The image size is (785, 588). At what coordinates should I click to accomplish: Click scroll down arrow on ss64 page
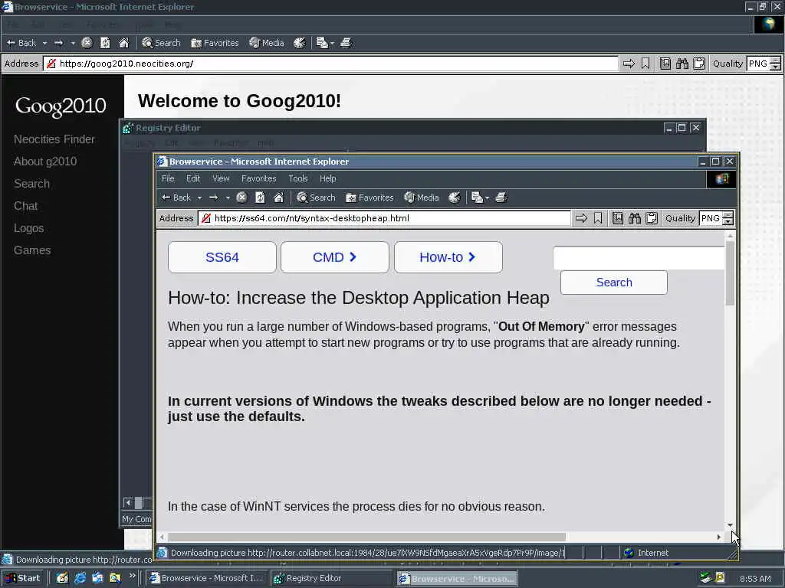coord(730,525)
